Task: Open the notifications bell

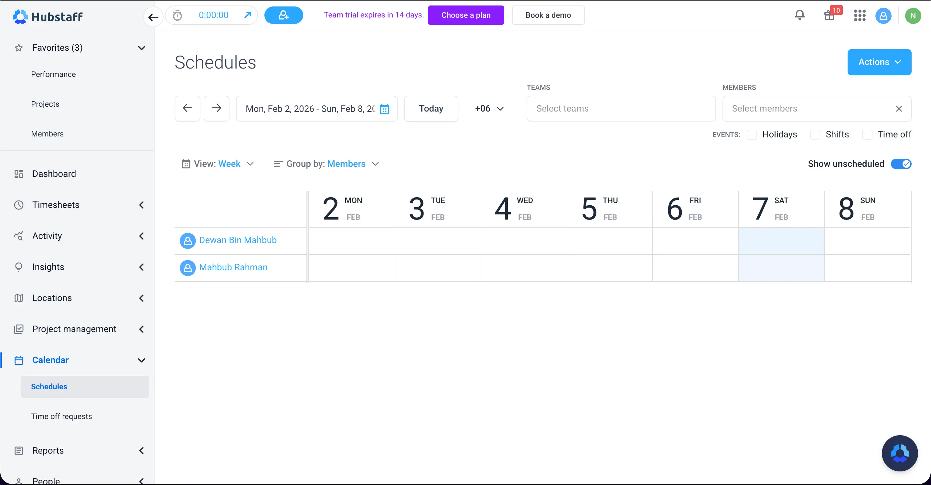Action: point(800,15)
